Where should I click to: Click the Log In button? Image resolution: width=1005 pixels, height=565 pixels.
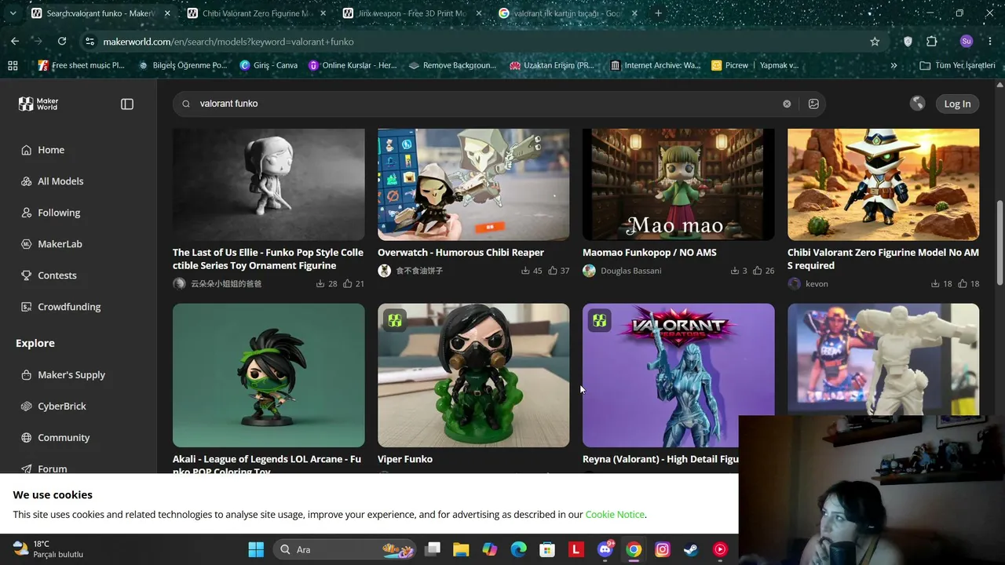[957, 104]
